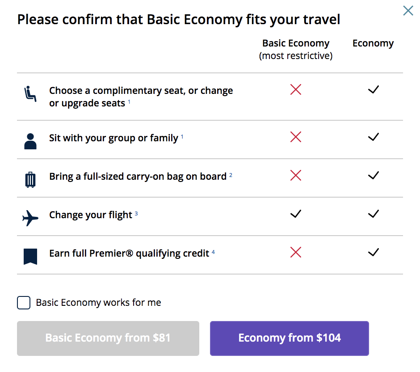Click the Basic Economy column header
The image size is (420, 372).
click(296, 43)
